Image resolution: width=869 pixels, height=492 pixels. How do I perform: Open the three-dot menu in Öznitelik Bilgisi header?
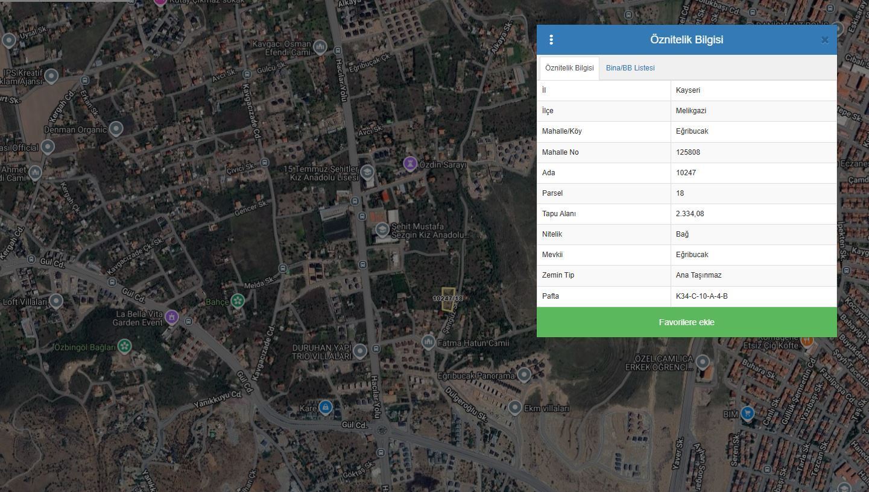point(551,40)
